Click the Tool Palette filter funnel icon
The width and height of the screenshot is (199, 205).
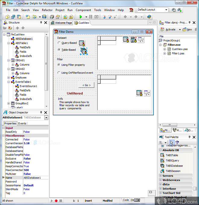tap(177, 142)
